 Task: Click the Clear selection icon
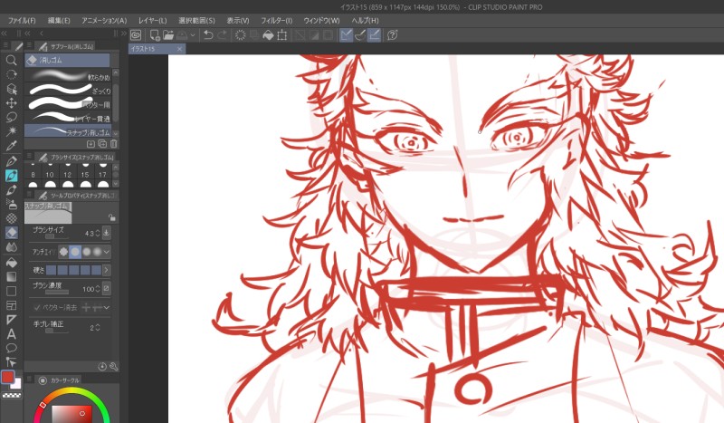coord(240,35)
